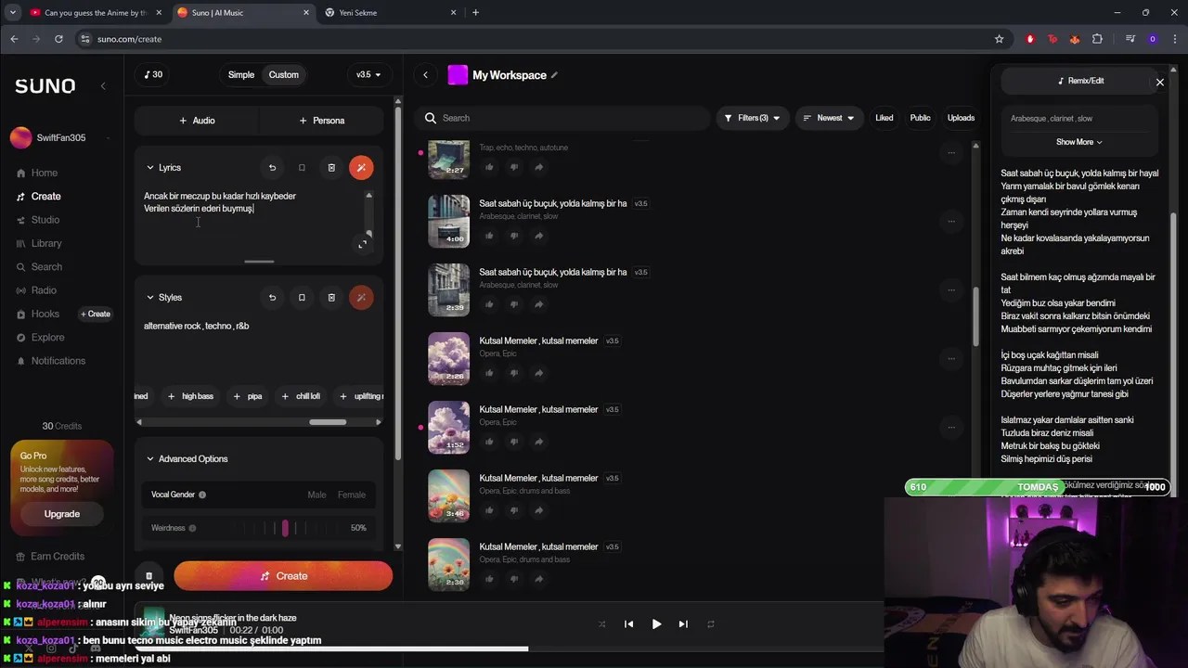The width and height of the screenshot is (1188, 668).
Task: Click the orange Create song button
Action: pos(283,576)
